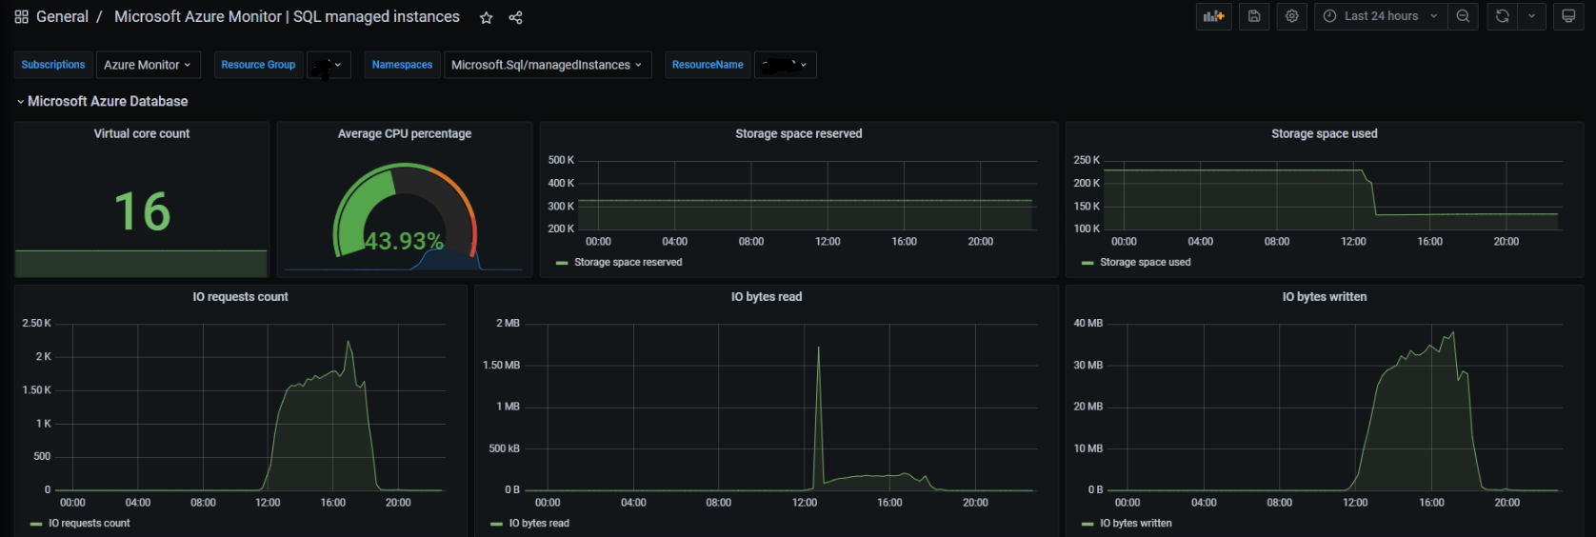Open the Resource Group value dropdown
This screenshot has width=1596, height=537.
point(329,65)
